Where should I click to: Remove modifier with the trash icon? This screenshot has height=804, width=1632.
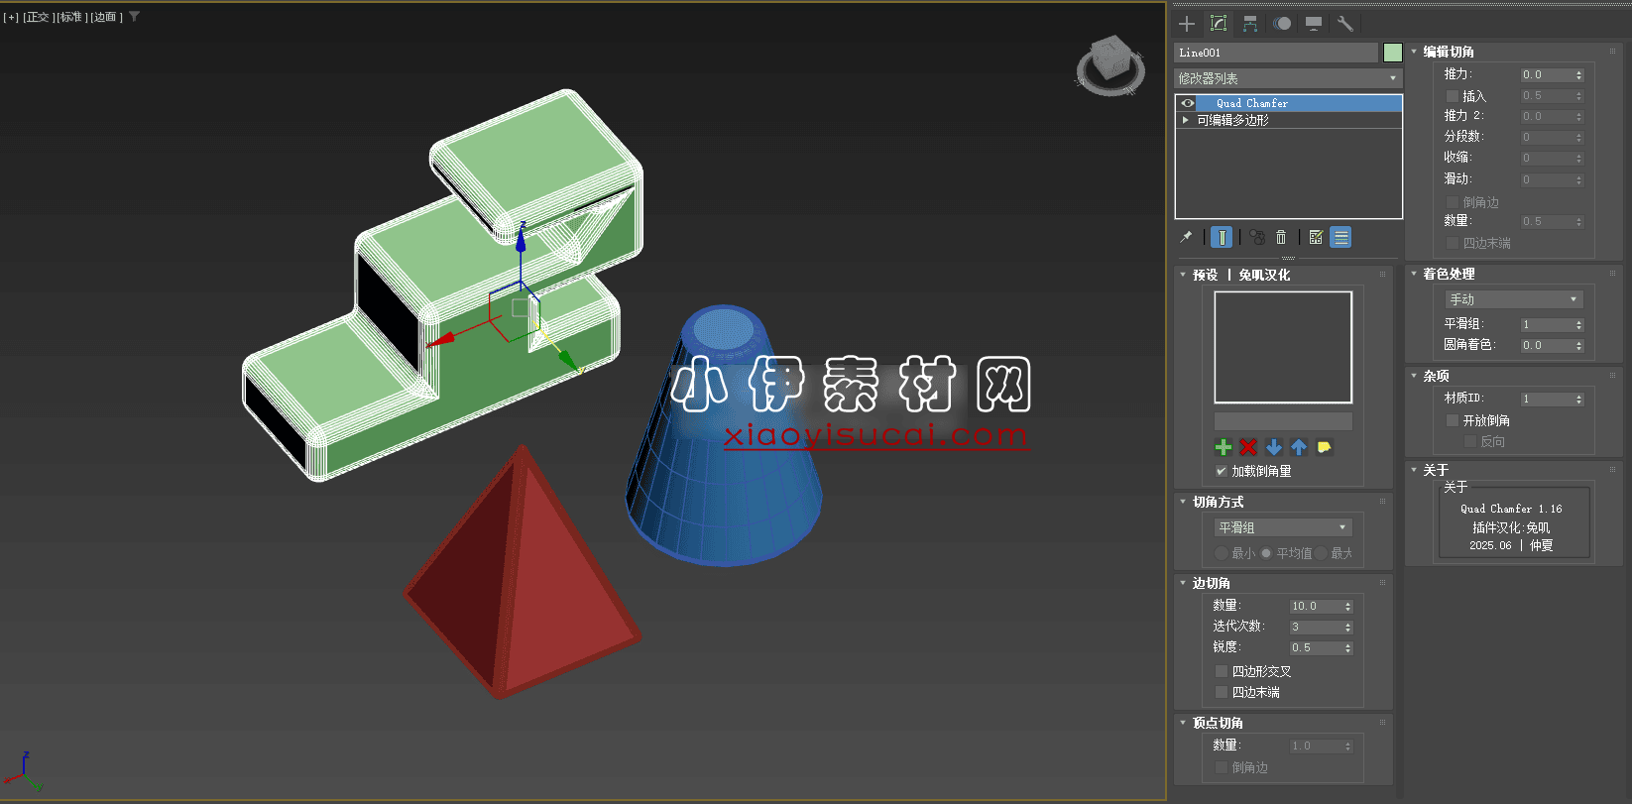click(1281, 237)
